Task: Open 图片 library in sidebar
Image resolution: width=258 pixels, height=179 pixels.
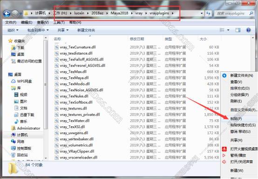Action: pos(21,102)
